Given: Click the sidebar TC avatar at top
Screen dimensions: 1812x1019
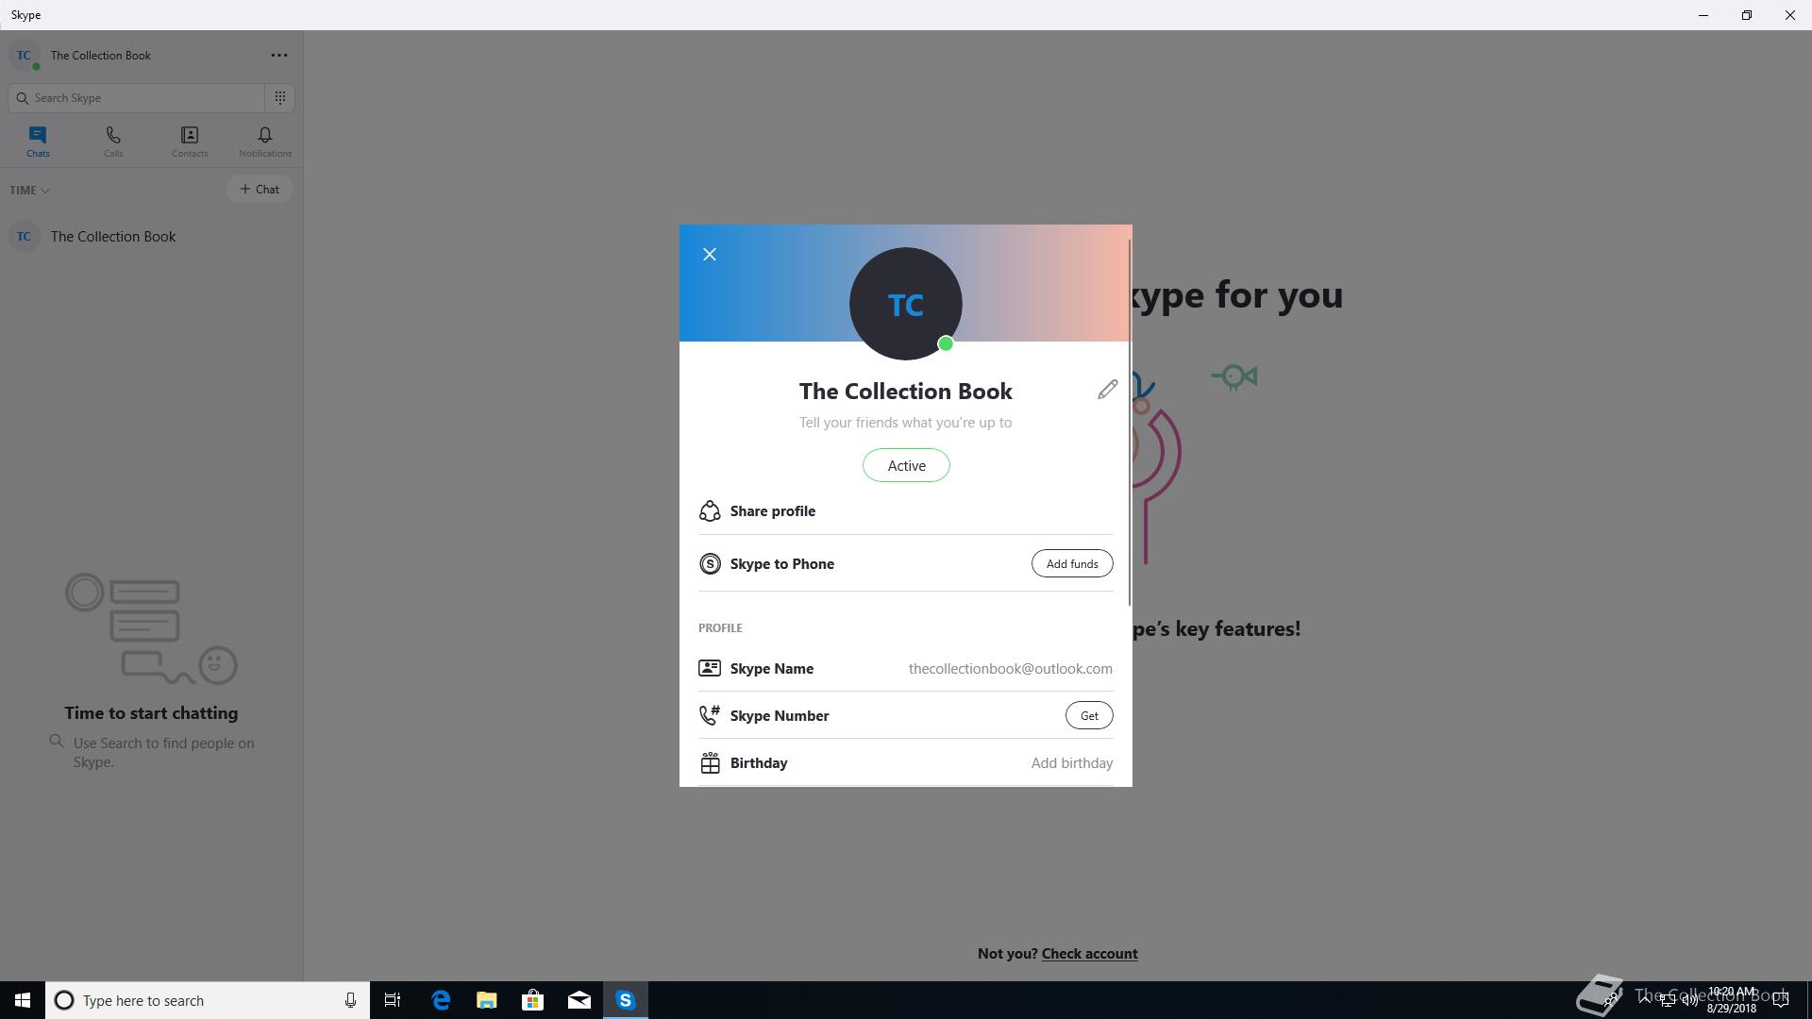Looking at the screenshot, I should pos(25,55).
